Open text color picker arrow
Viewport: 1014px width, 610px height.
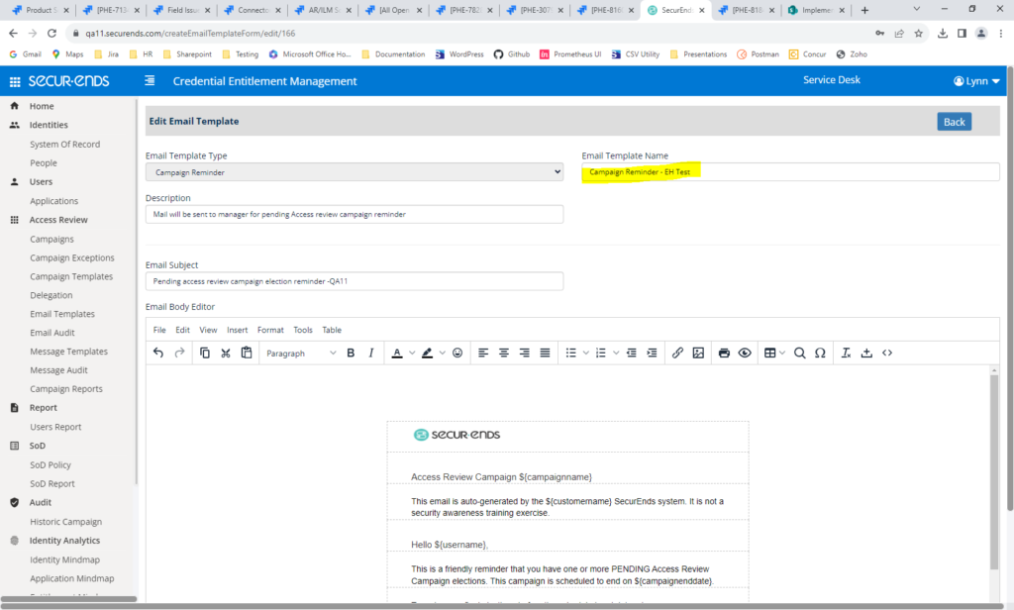pyautogui.click(x=412, y=353)
